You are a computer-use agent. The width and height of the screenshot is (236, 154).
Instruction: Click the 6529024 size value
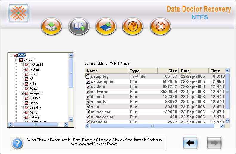pyautogui.click(x=169, y=92)
